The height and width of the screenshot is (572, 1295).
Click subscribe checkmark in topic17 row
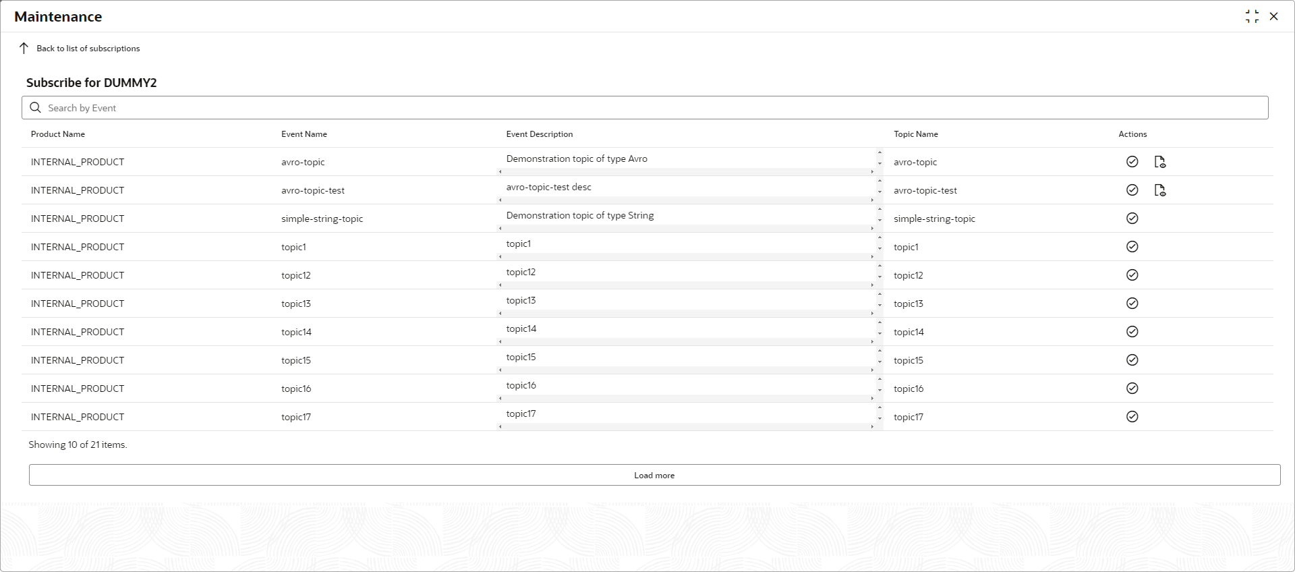click(1132, 417)
